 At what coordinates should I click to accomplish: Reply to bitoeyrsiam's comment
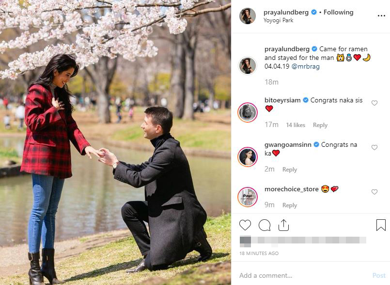[320, 125]
